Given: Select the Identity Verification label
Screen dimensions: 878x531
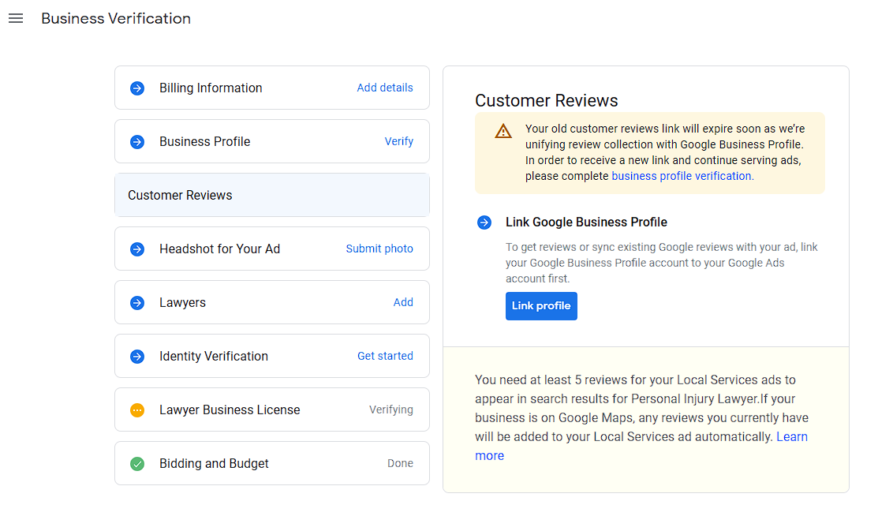Looking at the screenshot, I should tap(213, 357).
